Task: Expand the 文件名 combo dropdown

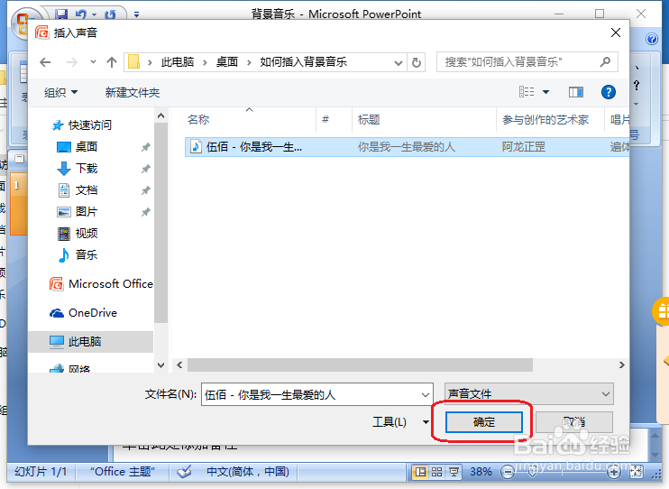Action: (426, 394)
